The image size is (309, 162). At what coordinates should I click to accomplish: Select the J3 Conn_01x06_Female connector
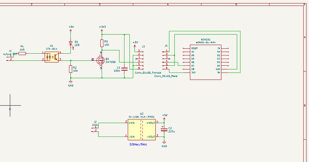pyautogui.click(x=141, y=60)
